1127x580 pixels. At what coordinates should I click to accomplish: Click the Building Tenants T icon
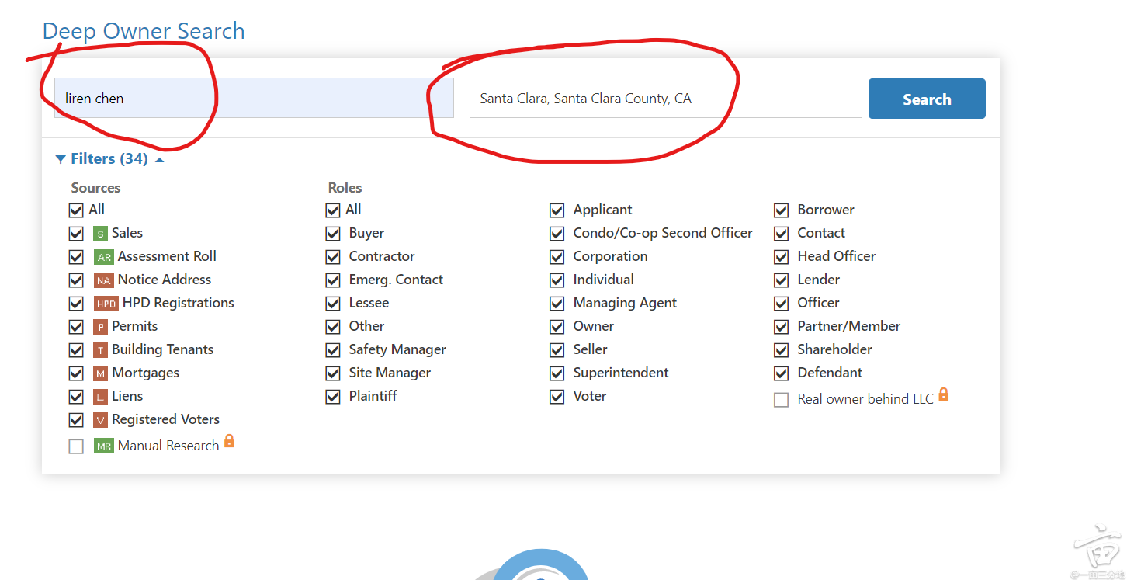(x=100, y=350)
